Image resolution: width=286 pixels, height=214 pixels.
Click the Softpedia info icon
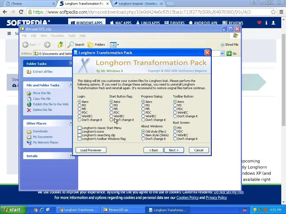pyautogui.click(x=266, y=23)
